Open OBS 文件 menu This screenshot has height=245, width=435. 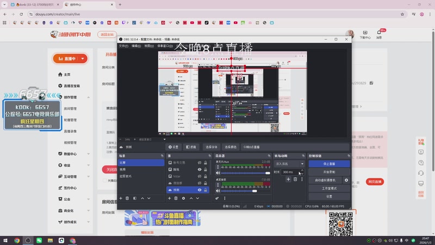(123, 46)
